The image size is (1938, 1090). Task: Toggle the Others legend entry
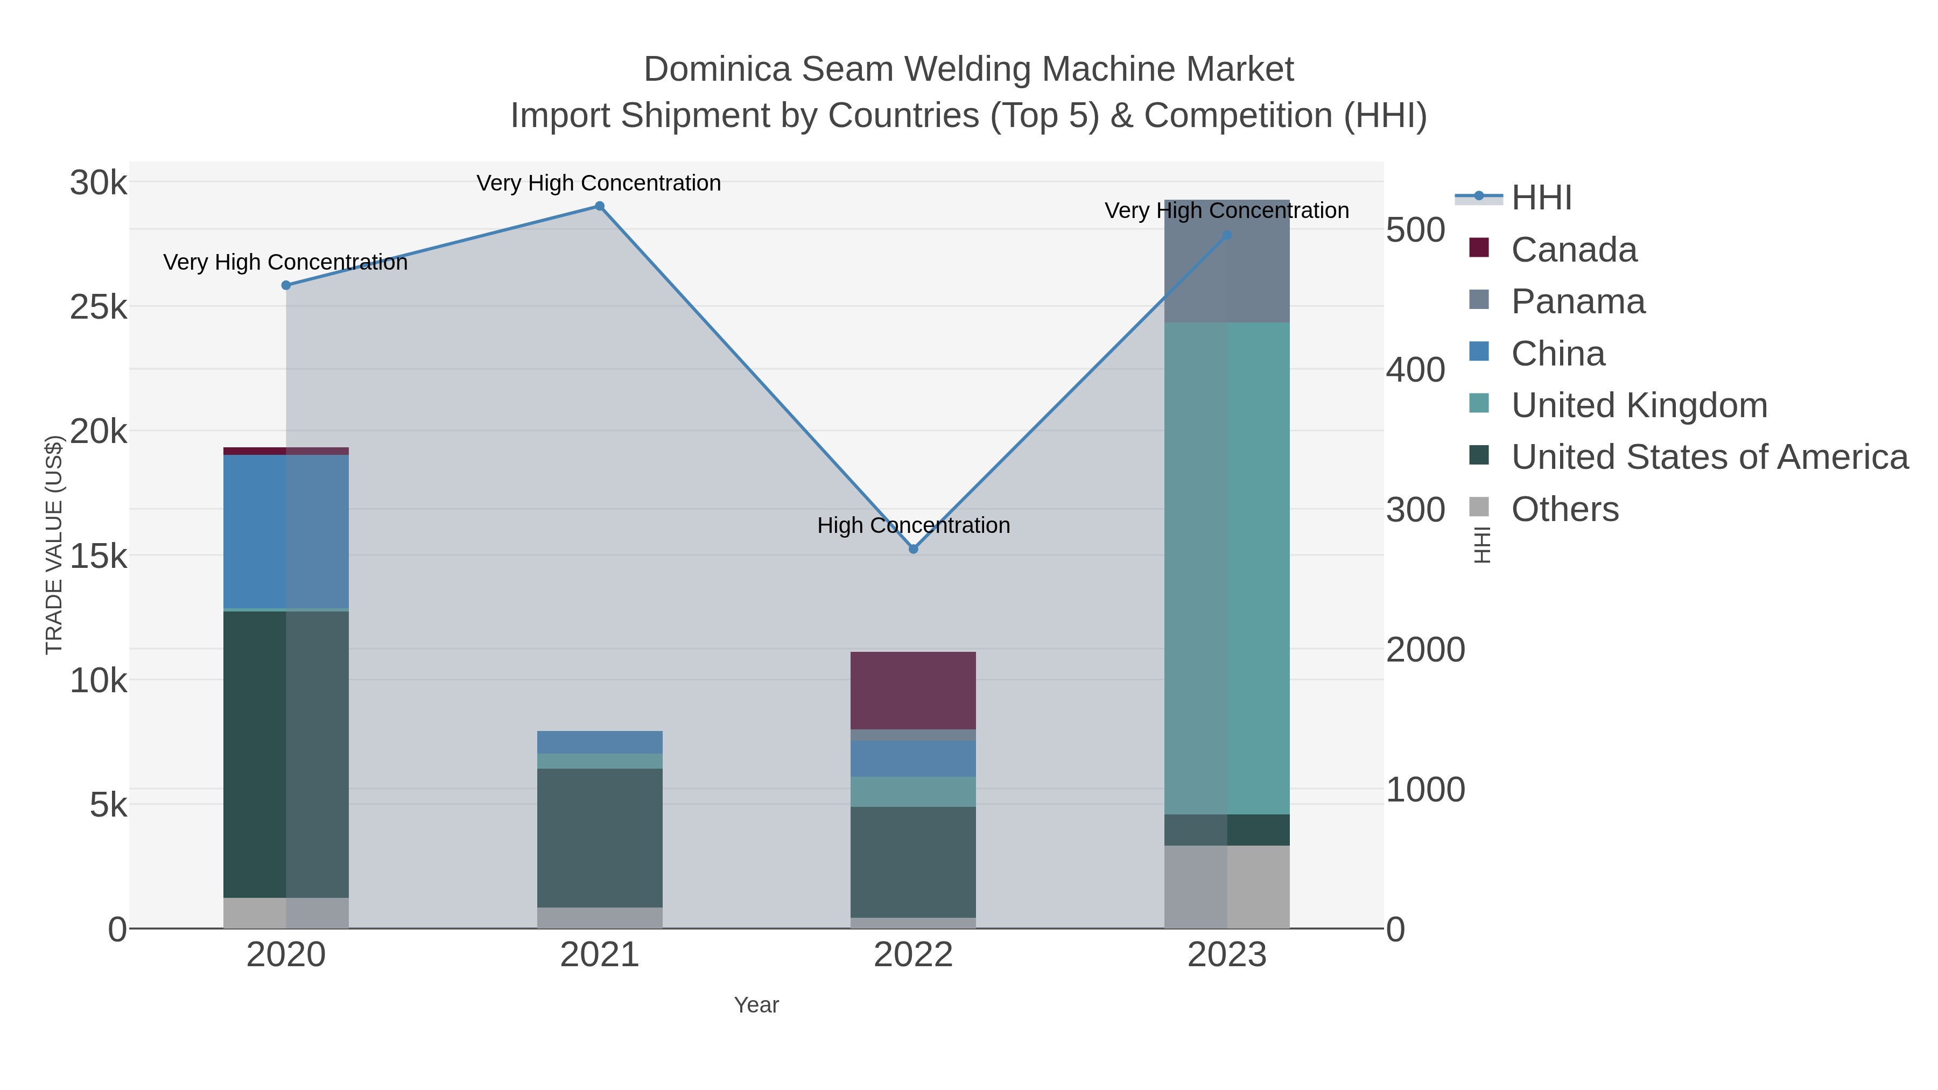click(1544, 509)
